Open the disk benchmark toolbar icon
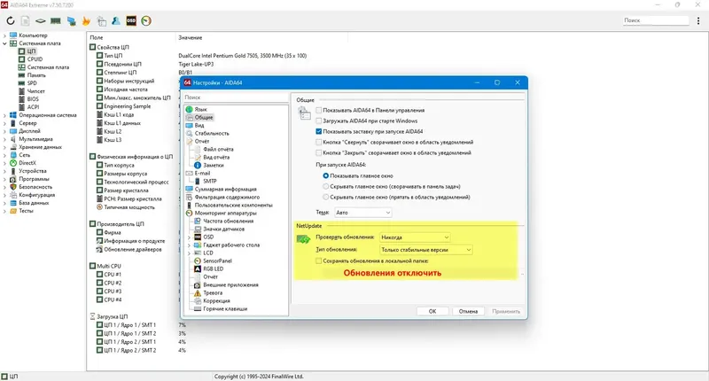709x381 pixels. 41,20
